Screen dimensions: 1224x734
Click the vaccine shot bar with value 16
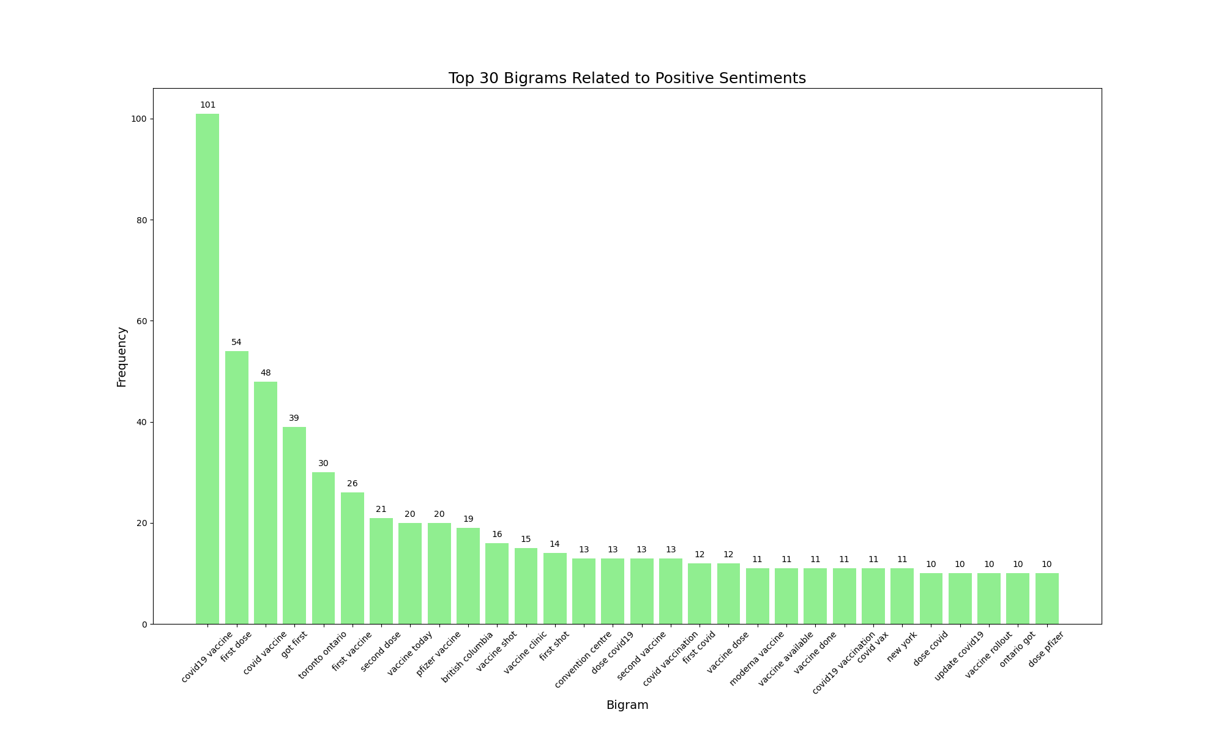[x=497, y=584]
